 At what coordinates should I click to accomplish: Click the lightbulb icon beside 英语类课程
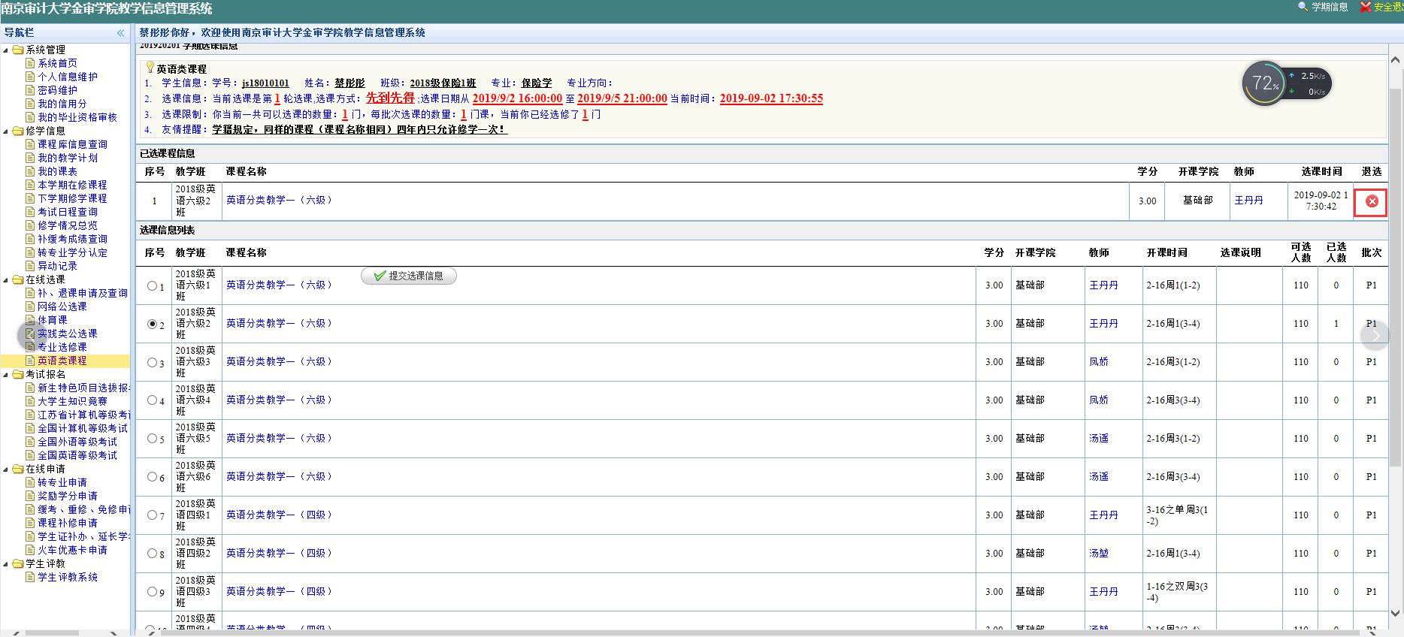[150, 68]
